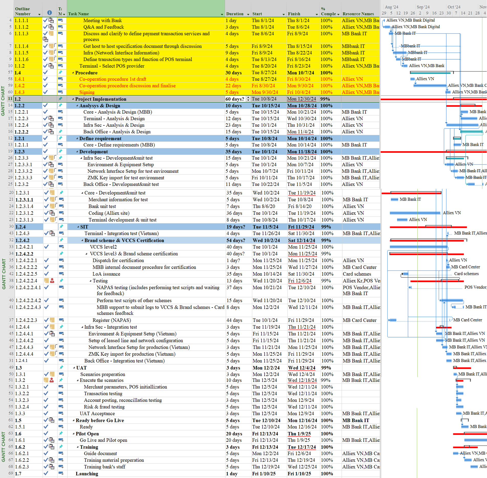
Task: Click the pin task mode icon in Project Implementation row
Action: (61, 99)
